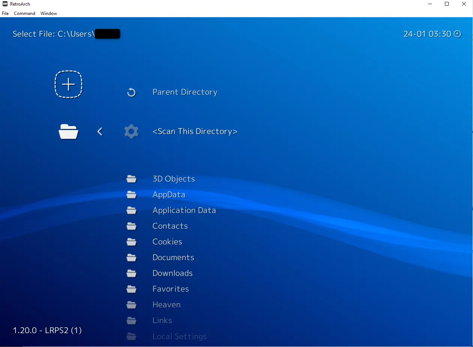The height and width of the screenshot is (347, 473).
Task: Click the 1.20.0 - LRPS2 version text
Action: point(47,331)
